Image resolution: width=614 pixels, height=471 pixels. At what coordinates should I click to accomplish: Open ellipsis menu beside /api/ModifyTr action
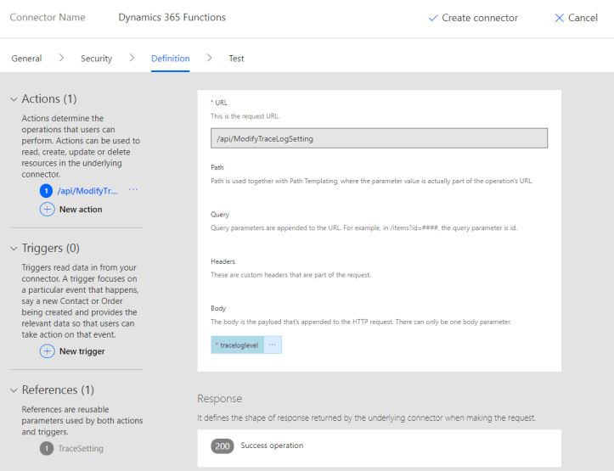pyautogui.click(x=132, y=191)
